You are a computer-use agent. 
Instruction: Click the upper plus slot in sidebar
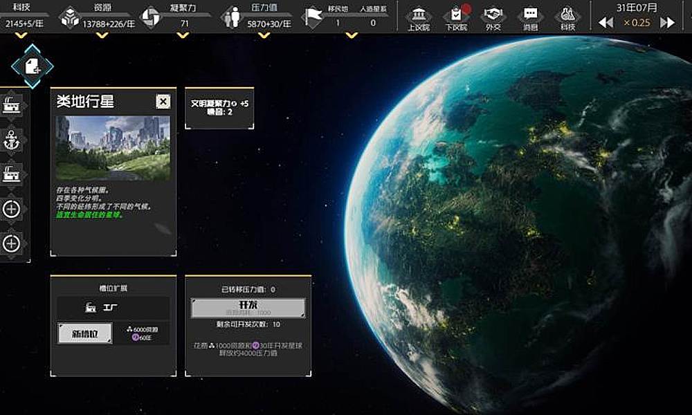pos(11,208)
